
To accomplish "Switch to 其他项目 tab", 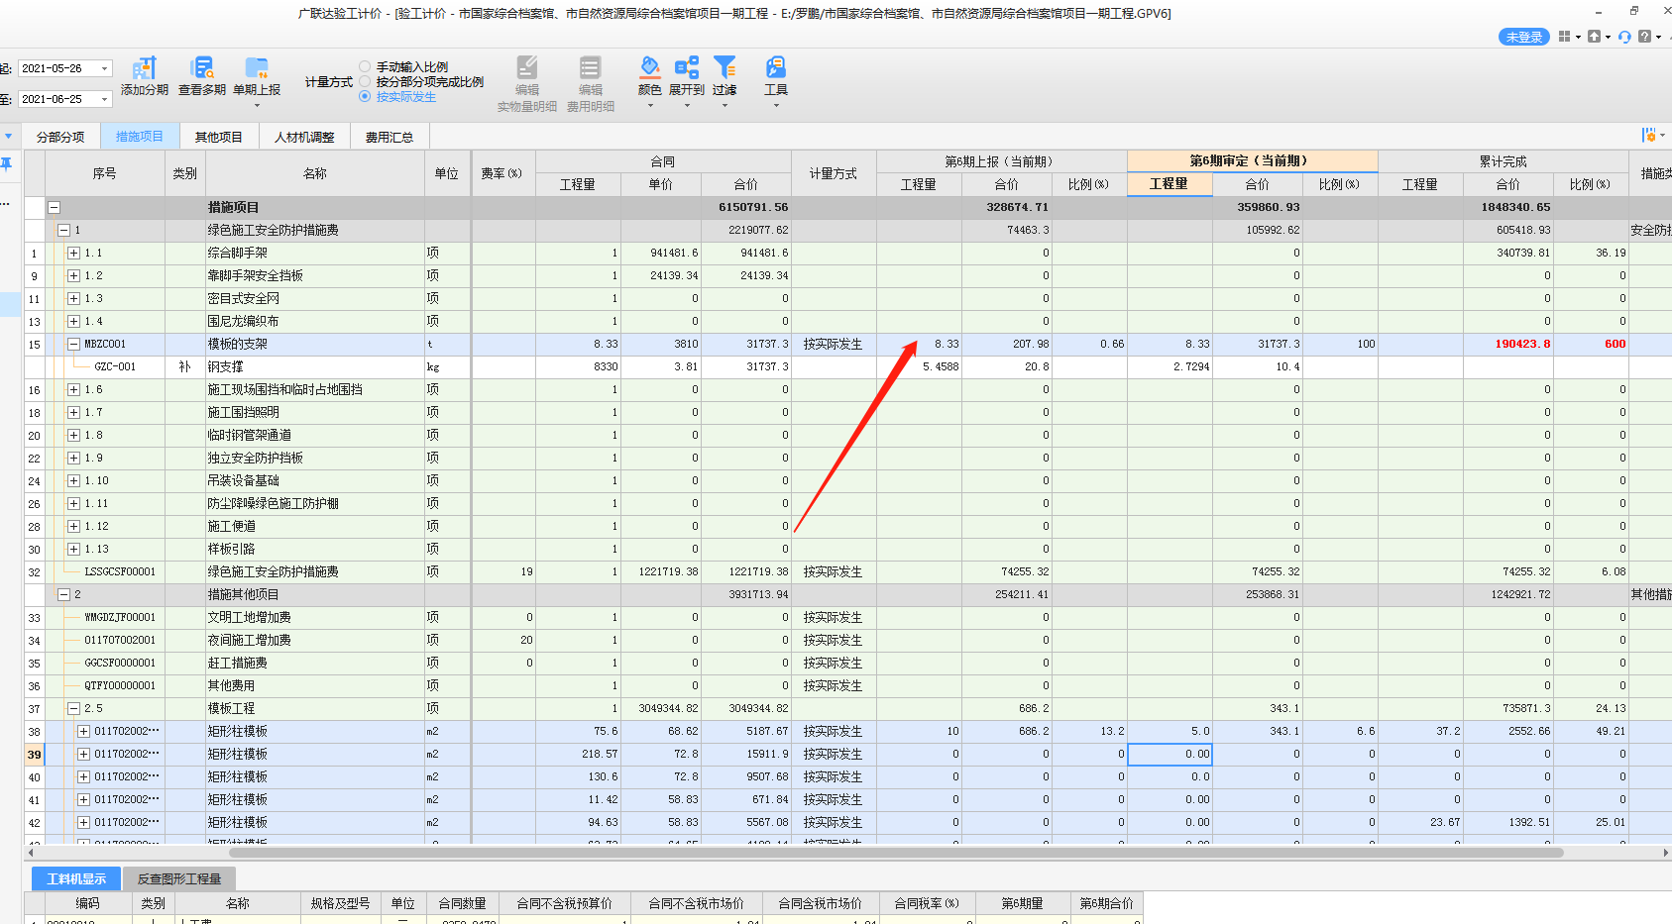I will click(x=218, y=137).
